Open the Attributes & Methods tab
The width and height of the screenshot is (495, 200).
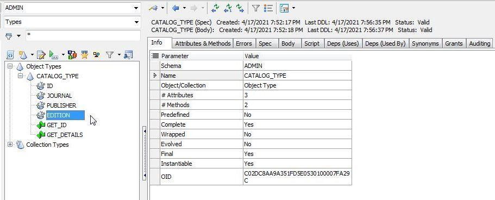(x=203, y=43)
